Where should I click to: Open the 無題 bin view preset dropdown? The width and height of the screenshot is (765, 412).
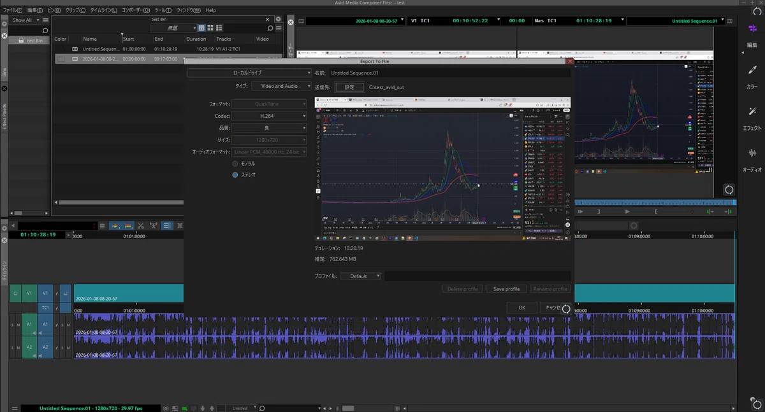[174, 28]
